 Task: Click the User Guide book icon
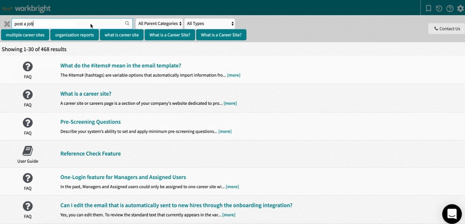pyautogui.click(x=28, y=151)
